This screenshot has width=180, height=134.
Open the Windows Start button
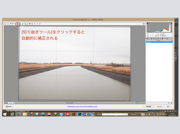(5, 114)
